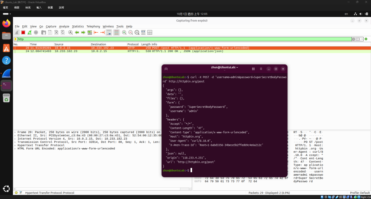Open the terminal hamburger menu

point(261,69)
